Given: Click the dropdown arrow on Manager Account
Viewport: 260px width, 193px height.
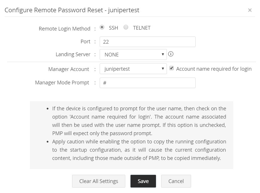Looking at the screenshot, I should click(x=163, y=68).
